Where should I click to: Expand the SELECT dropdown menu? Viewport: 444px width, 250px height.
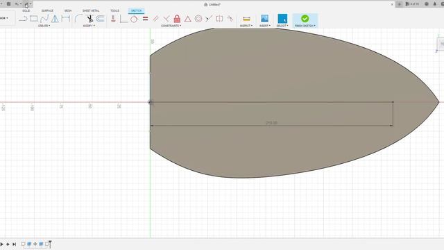coord(282,26)
